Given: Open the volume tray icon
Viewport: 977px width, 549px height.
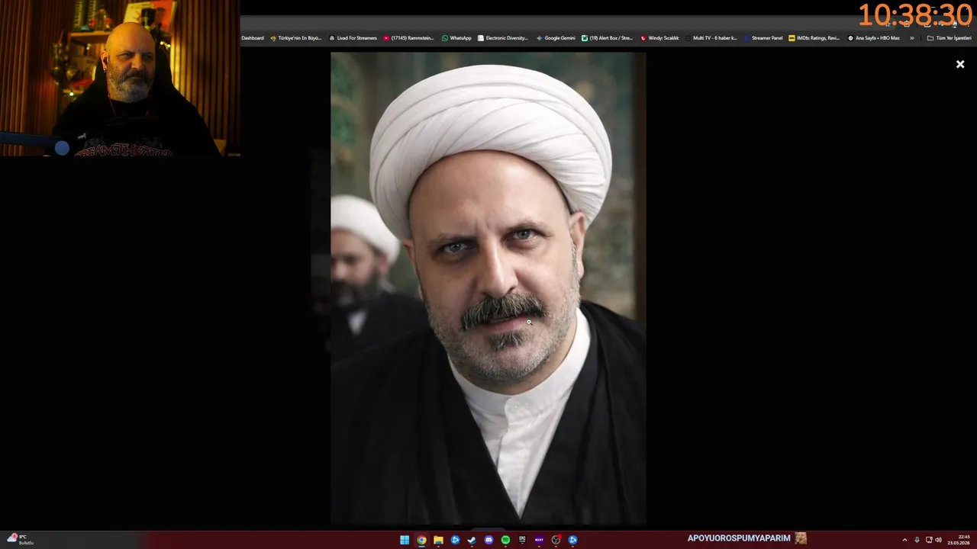Looking at the screenshot, I should 938,540.
